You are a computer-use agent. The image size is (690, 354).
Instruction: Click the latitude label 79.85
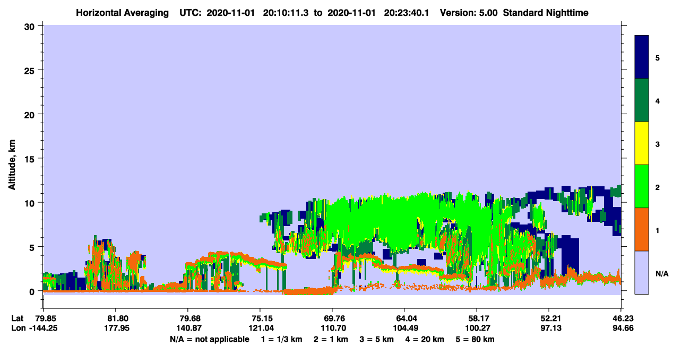[45, 318]
